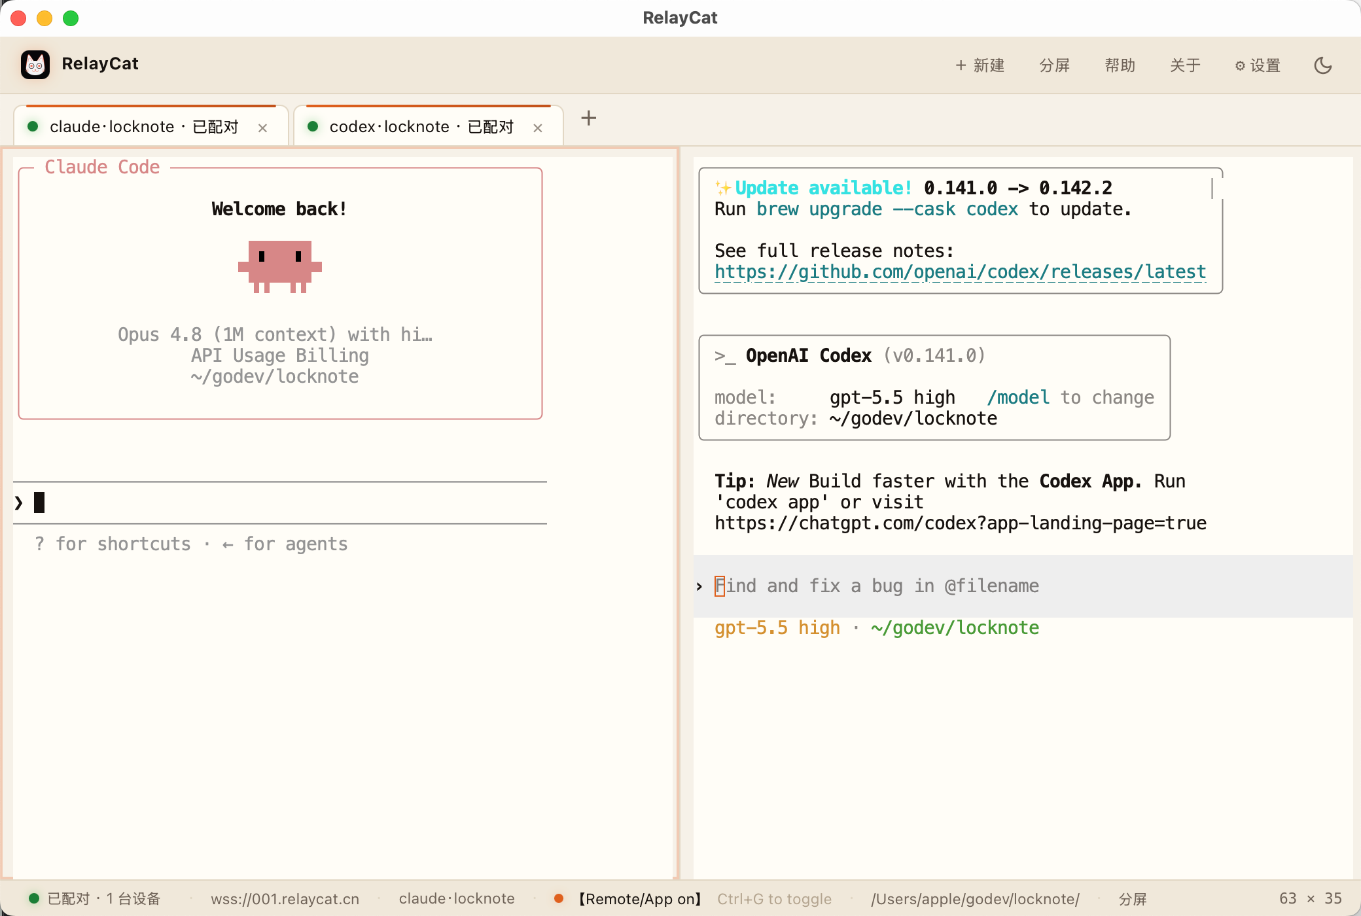
Task: Click the 'Ctrl+G to toggle' hint
Action: coord(774,898)
